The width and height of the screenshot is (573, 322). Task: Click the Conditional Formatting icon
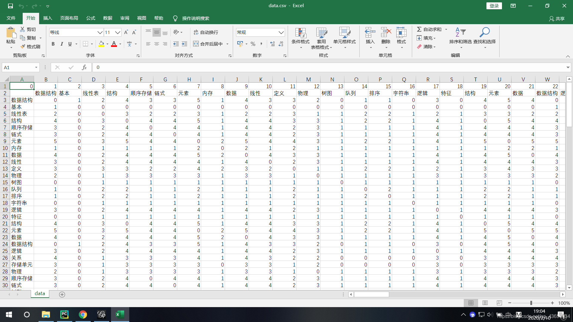point(301,33)
